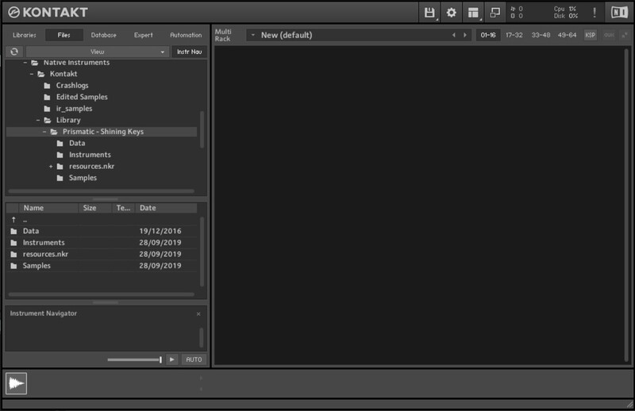Collapse the Prismatic - Shining Keys folder
635x411 pixels.
pos(44,132)
